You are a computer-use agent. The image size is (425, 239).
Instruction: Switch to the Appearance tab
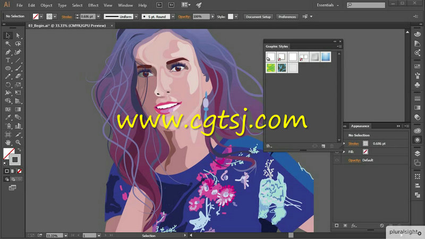[x=360, y=126]
